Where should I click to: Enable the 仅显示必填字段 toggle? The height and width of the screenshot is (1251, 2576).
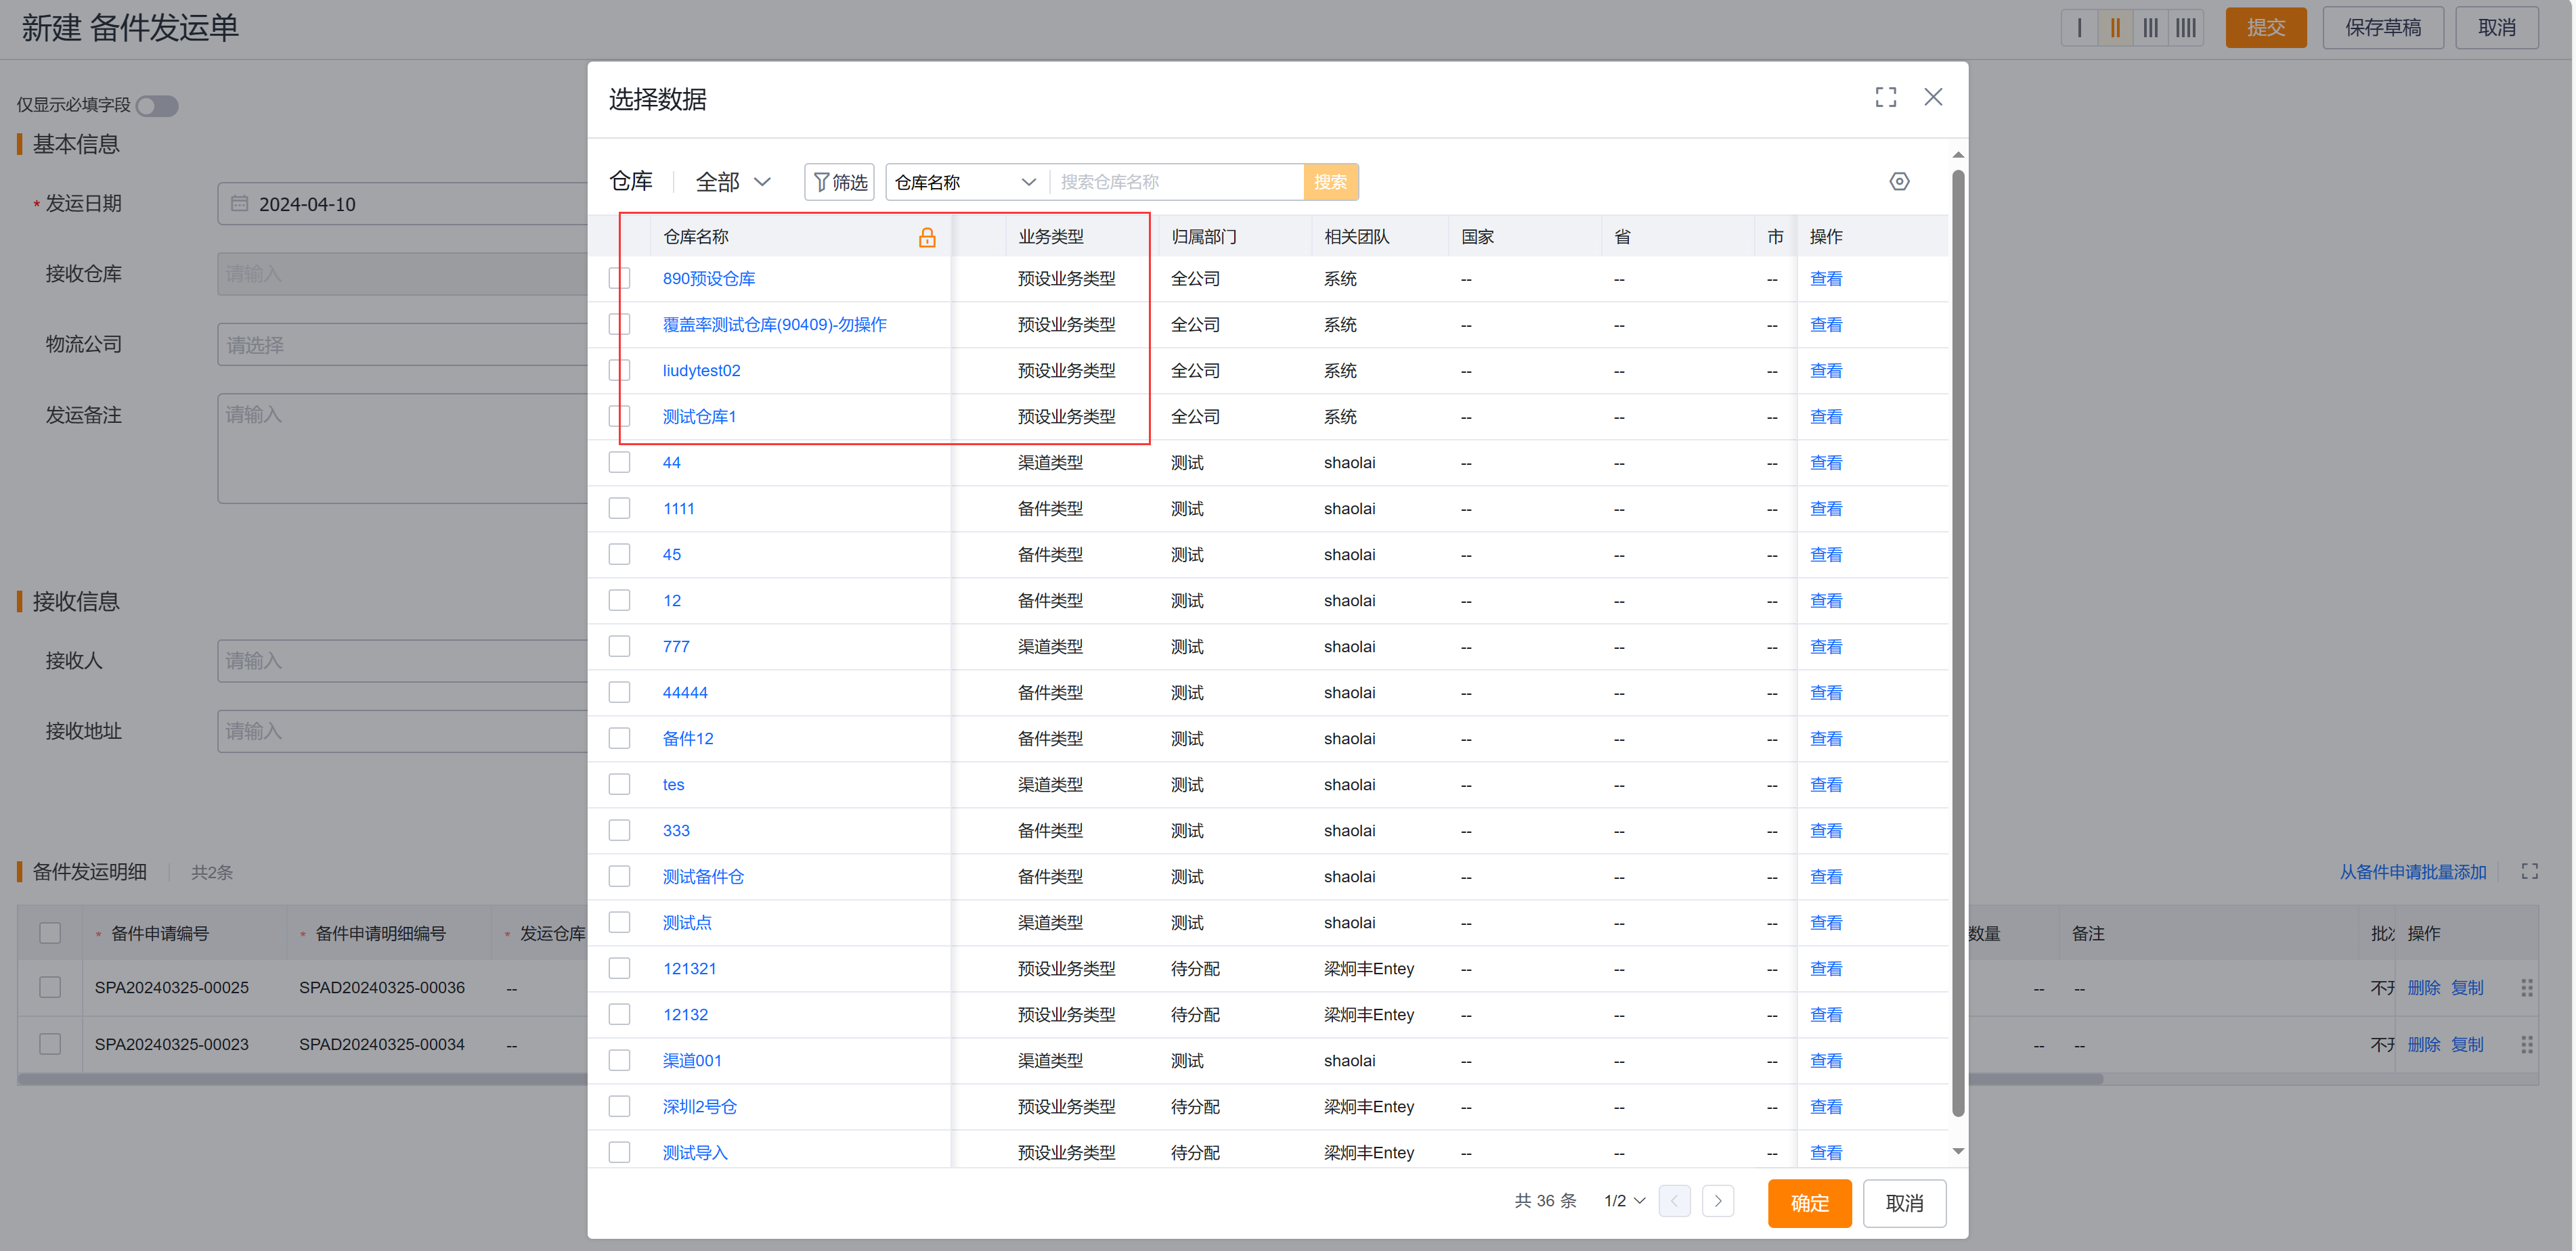pyautogui.click(x=156, y=105)
